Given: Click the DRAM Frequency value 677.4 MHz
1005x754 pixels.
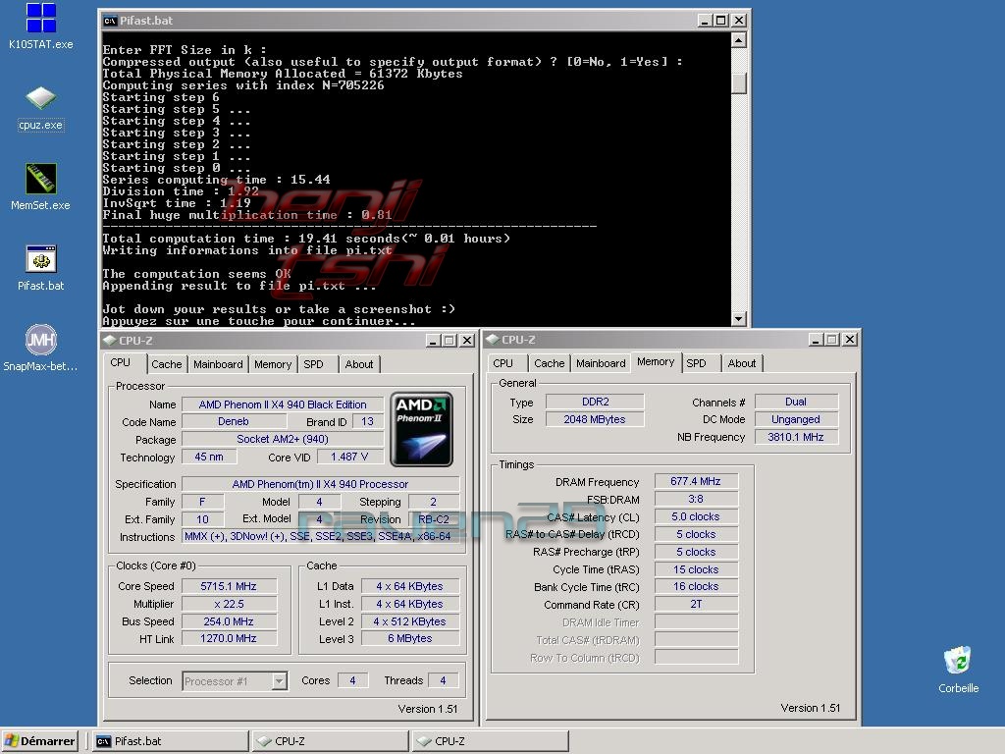Looking at the screenshot, I should pyautogui.click(x=696, y=481).
